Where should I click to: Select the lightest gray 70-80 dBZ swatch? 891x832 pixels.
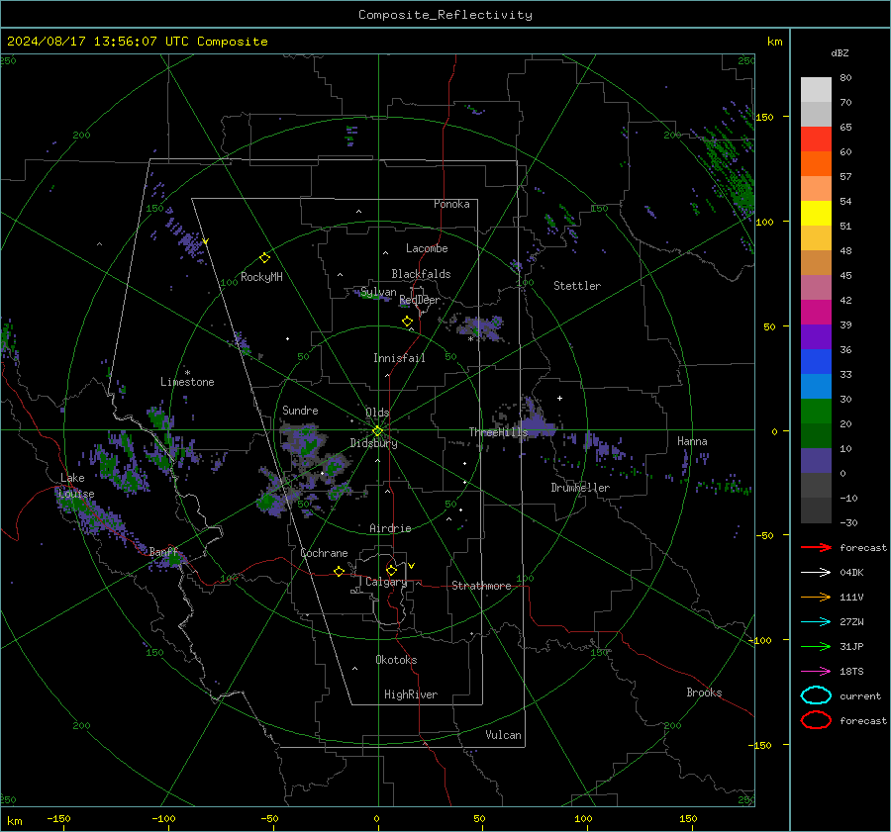(816, 90)
